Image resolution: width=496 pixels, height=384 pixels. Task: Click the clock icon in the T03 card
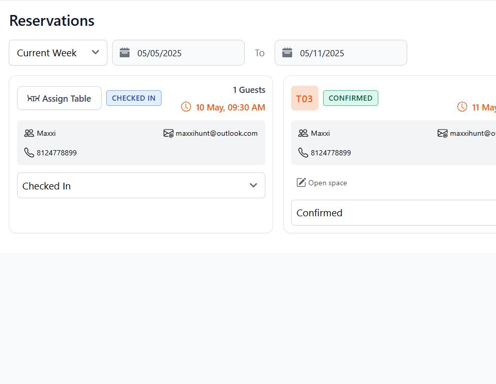point(462,107)
